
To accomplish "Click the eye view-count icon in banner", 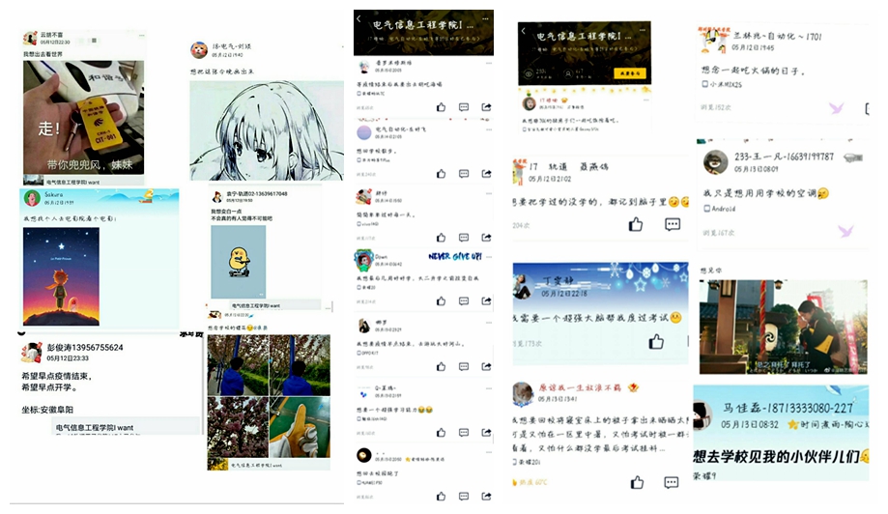I will pos(529,73).
